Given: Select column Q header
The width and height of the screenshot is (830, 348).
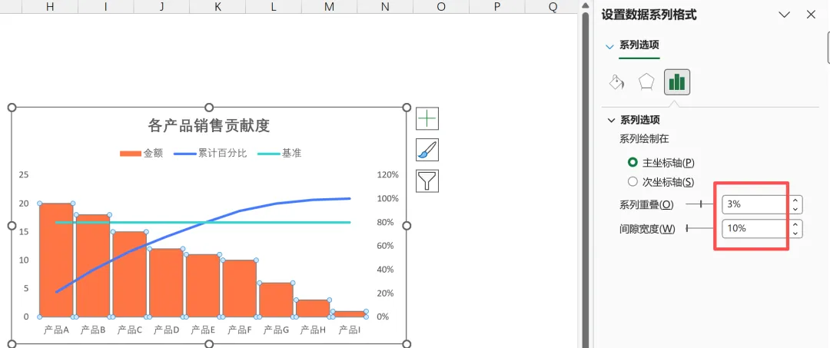Looking at the screenshot, I should [x=553, y=6].
